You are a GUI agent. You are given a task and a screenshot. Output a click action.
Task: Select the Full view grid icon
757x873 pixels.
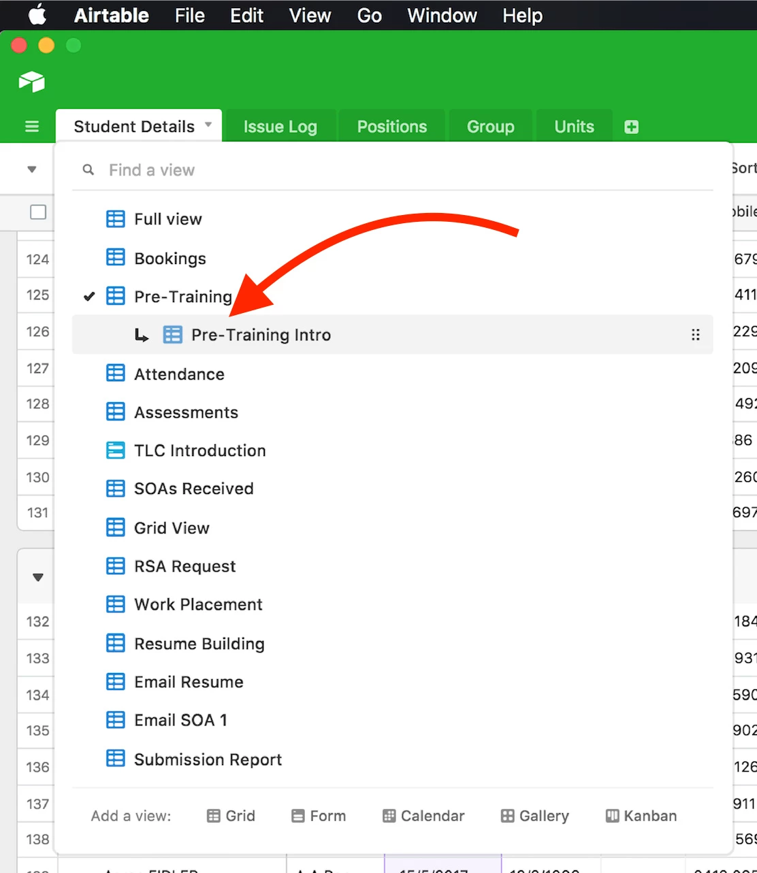116,219
